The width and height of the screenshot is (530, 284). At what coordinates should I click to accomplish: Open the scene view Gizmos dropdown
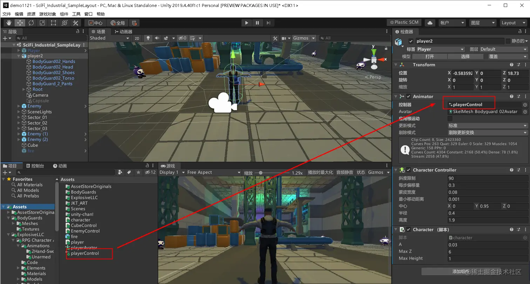(304, 38)
